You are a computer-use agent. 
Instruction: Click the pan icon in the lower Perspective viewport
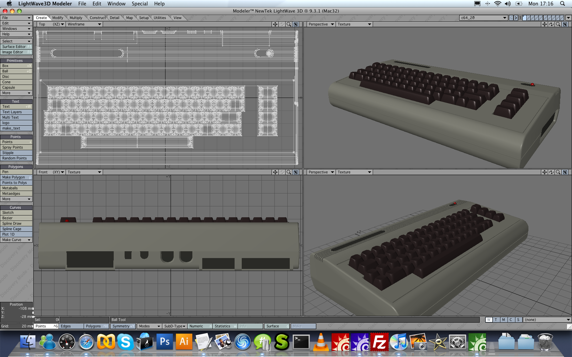pos(544,172)
